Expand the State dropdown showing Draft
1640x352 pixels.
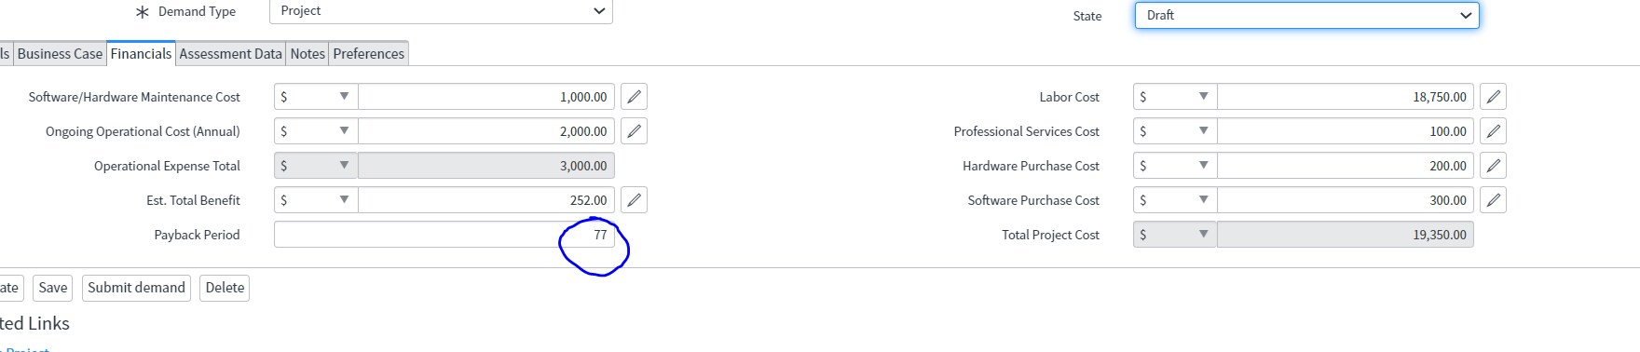pyautogui.click(x=1306, y=16)
